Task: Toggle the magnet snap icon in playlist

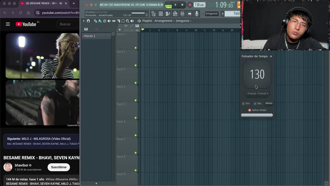Action: tap(88, 21)
